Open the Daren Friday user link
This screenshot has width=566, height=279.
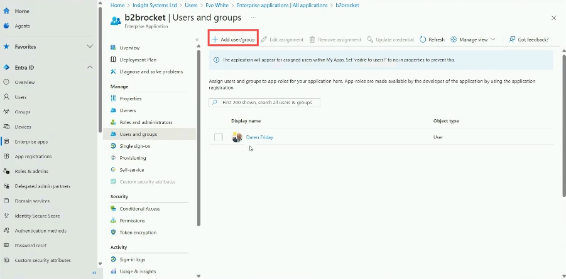coord(259,137)
